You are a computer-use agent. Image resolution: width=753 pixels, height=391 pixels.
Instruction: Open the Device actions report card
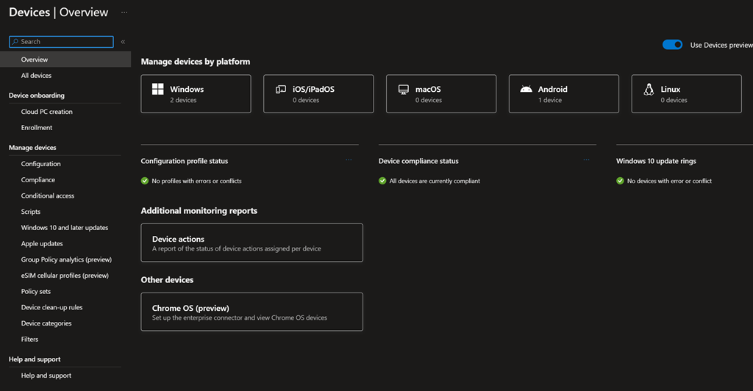(x=251, y=243)
